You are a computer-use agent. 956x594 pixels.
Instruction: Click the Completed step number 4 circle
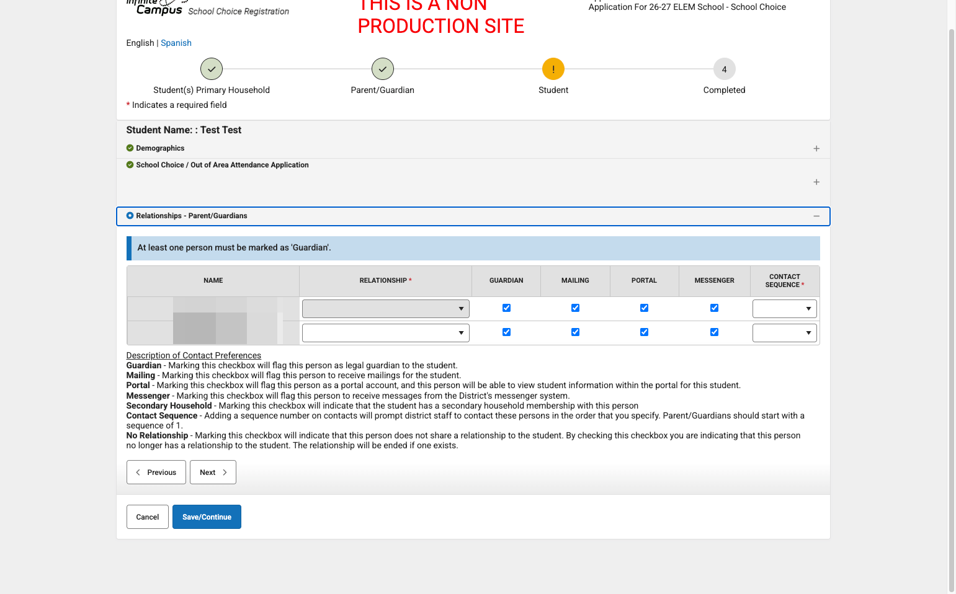point(724,69)
